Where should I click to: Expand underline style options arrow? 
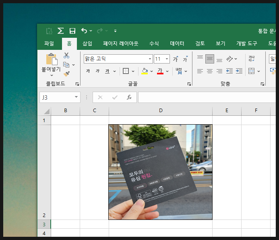(114, 71)
